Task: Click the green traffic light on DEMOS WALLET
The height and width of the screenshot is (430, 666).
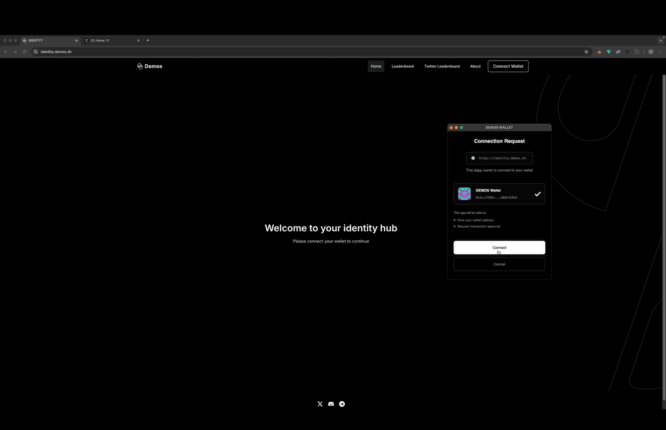Action: (x=462, y=127)
